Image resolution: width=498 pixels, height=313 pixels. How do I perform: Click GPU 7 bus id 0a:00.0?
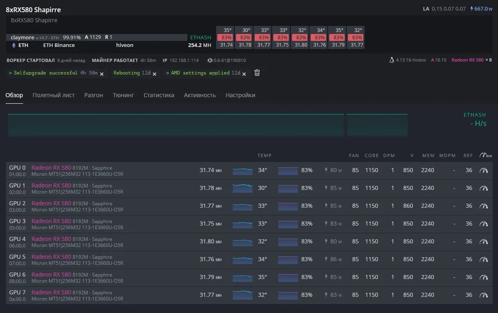tap(17, 299)
